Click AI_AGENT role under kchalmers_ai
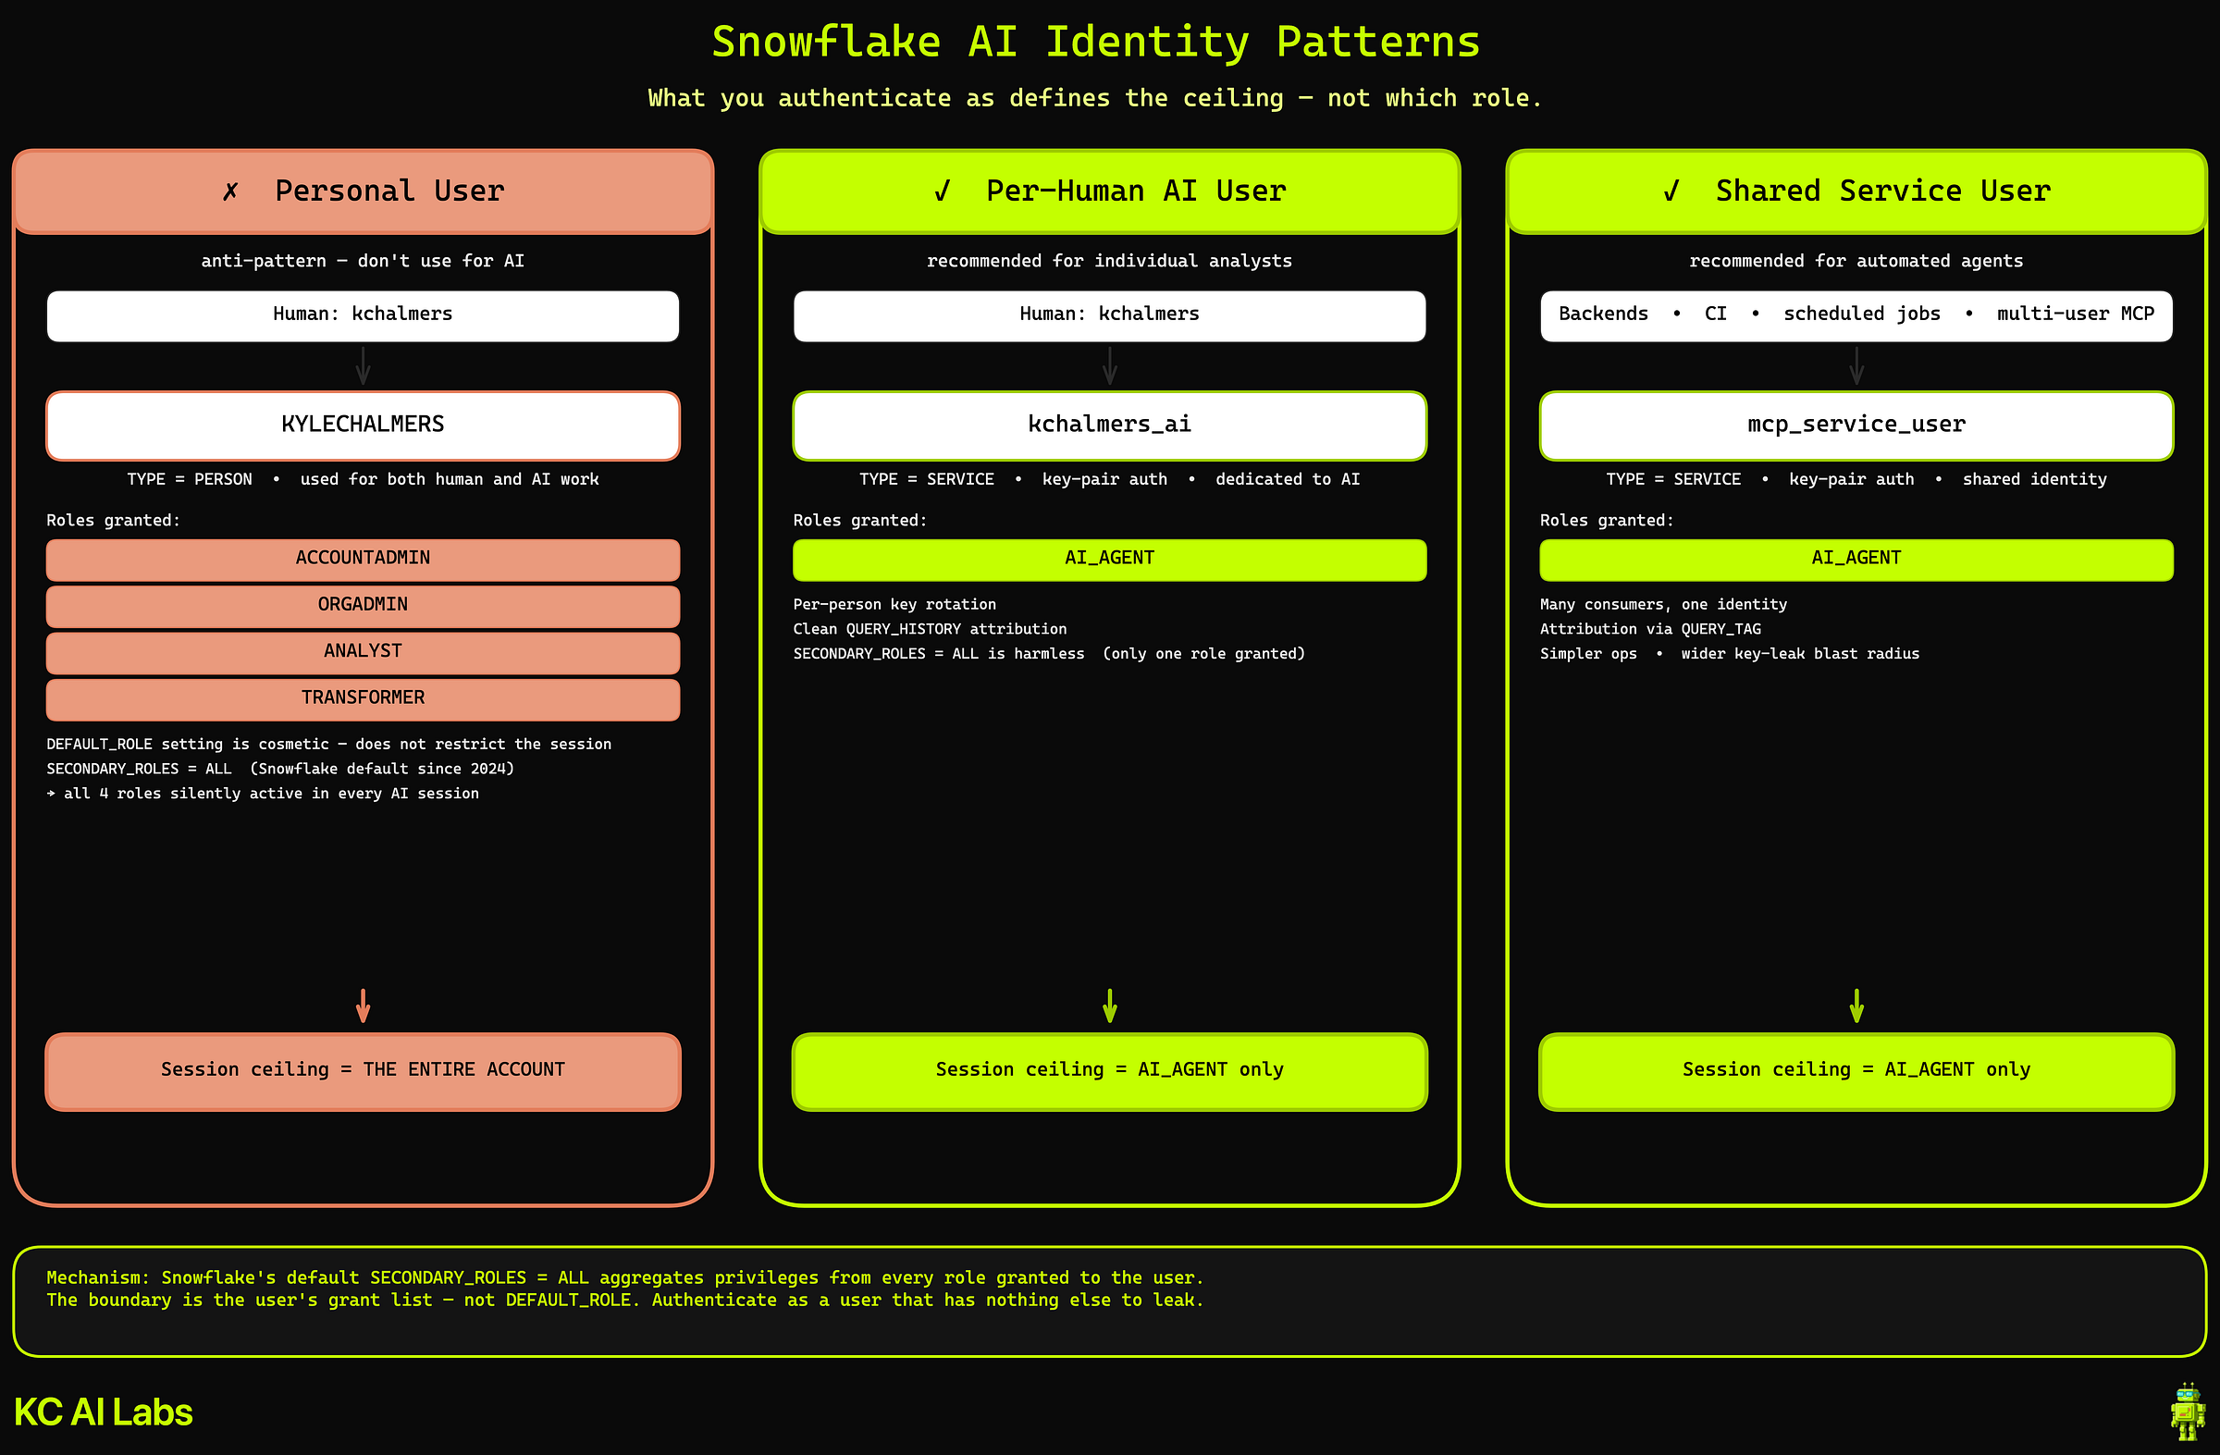Screen dimensions: 2220x1455 (1110, 559)
